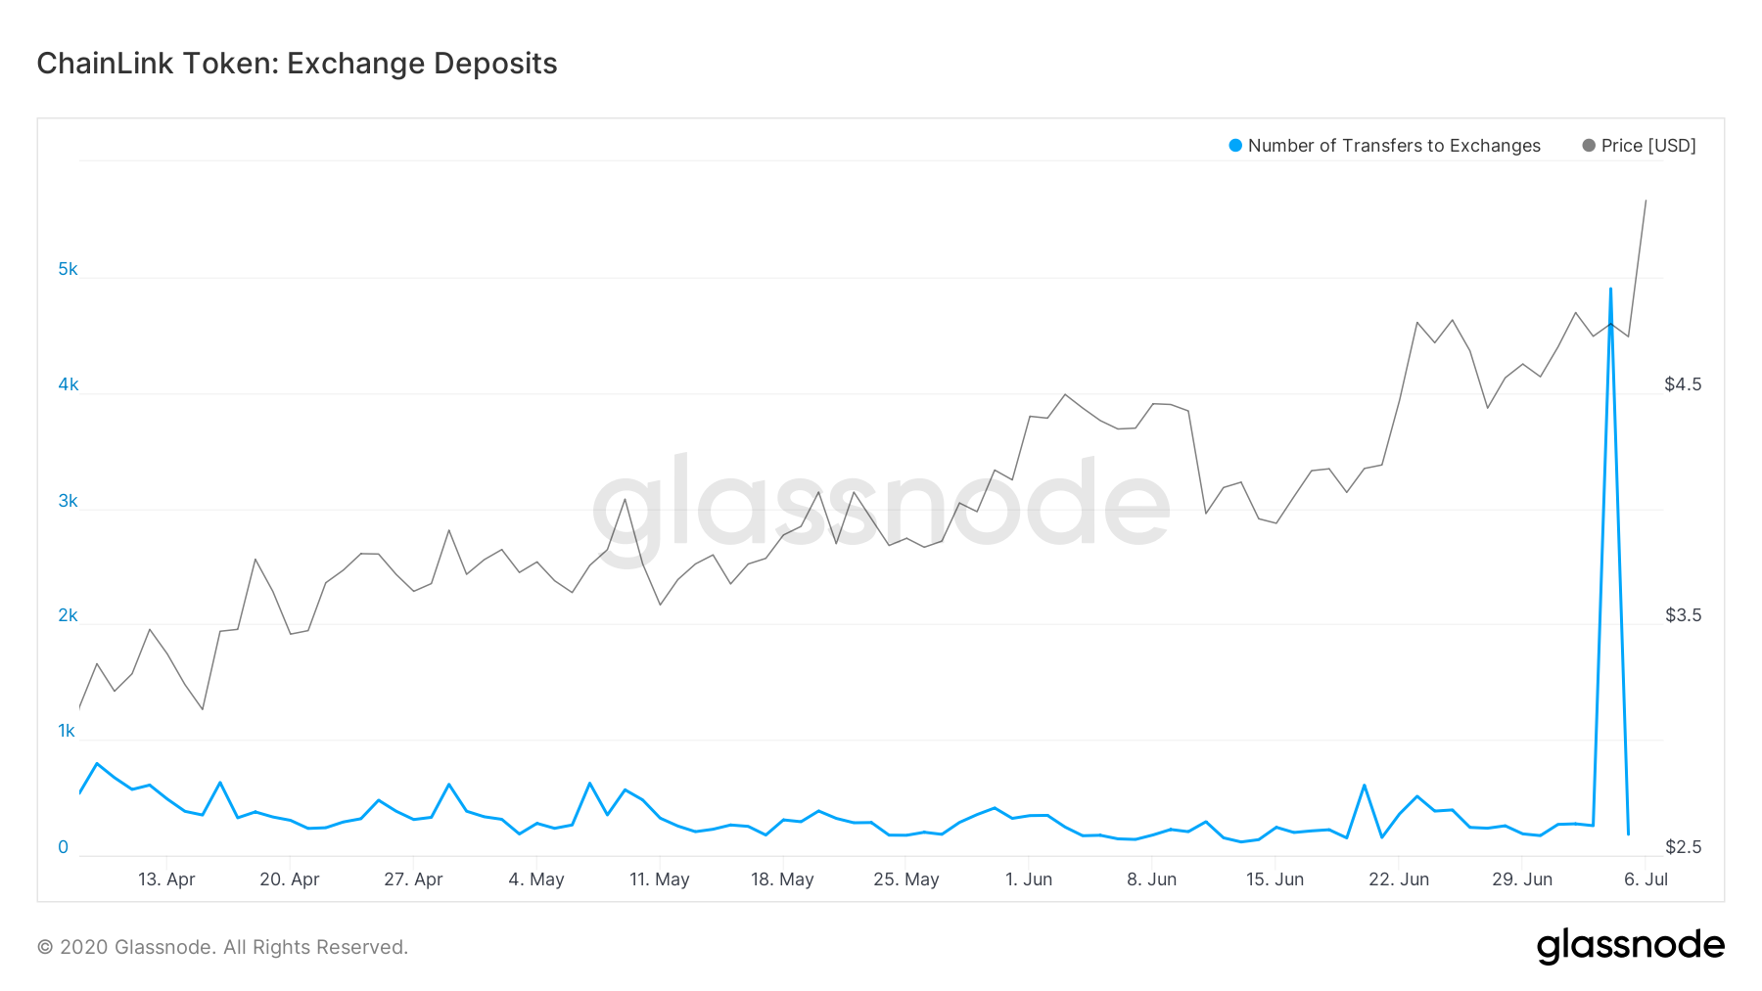Click the '3k' left axis label
Viewport: 1762px width, 991px height.
tap(68, 501)
